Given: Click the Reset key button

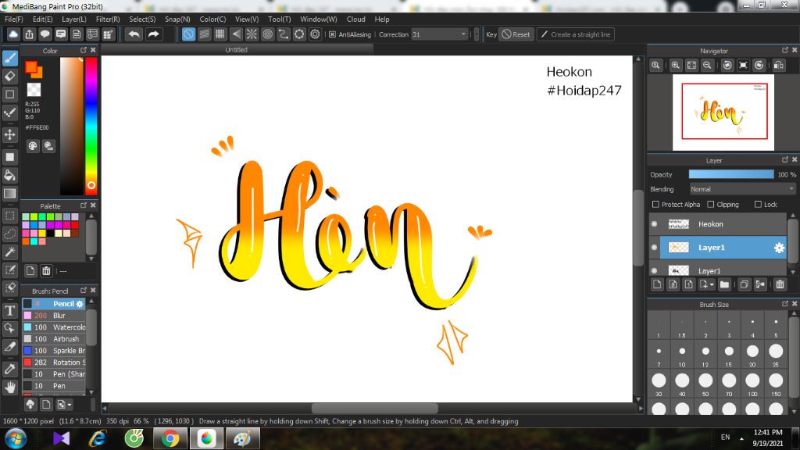Looking at the screenshot, I should [516, 34].
